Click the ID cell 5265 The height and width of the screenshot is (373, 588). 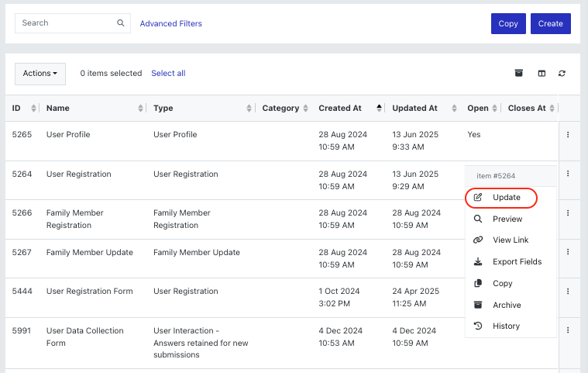22,134
